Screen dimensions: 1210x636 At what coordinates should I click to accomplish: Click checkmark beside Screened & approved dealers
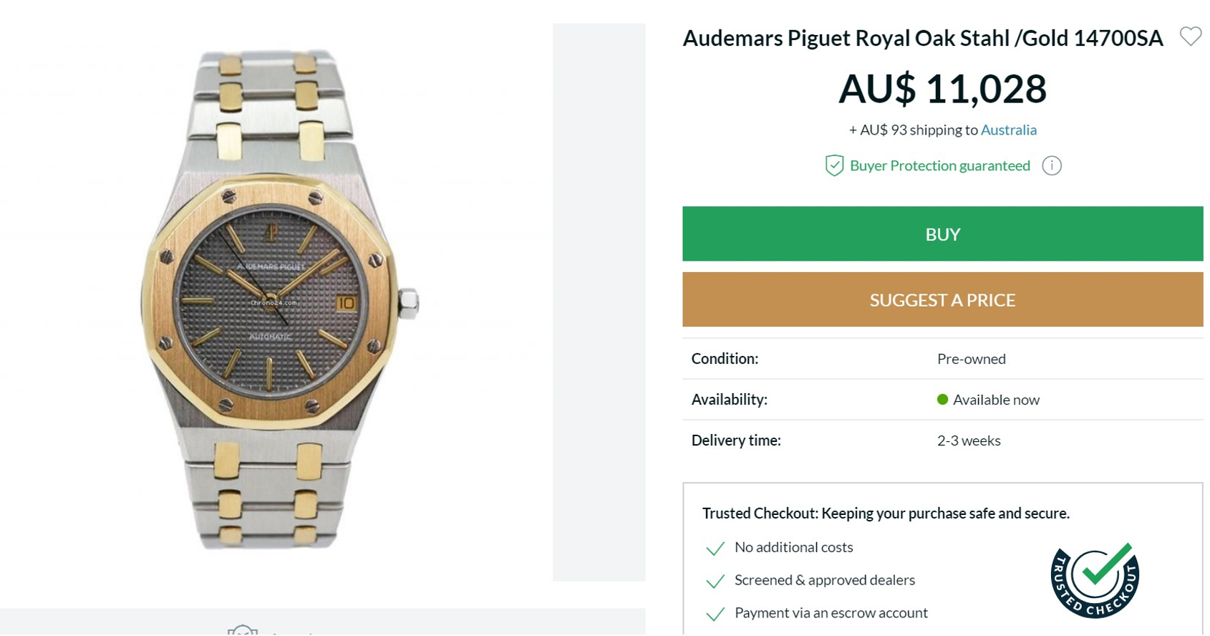pyautogui.click(x=715, y=581)
